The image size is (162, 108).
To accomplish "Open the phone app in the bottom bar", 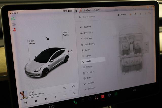I will pyautogui.click(x=75, y=102).
